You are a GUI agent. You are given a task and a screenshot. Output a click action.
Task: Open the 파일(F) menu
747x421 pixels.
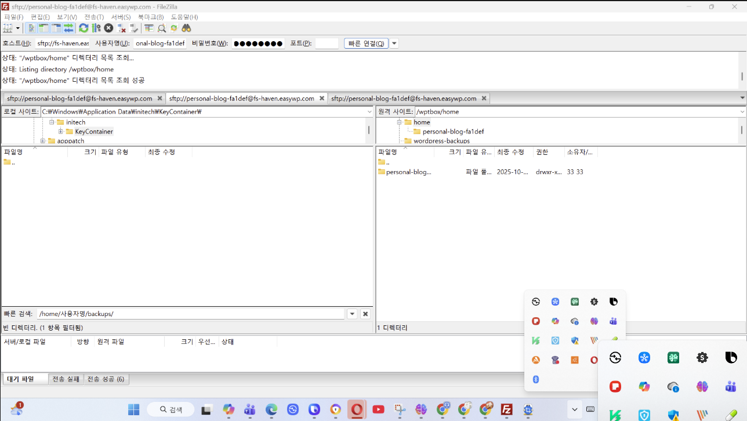coord(14,17)
